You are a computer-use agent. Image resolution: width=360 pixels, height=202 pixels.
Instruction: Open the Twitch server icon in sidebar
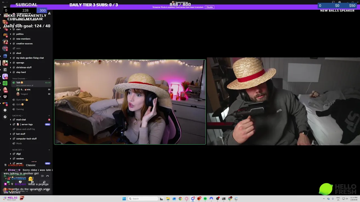[5, 76]
